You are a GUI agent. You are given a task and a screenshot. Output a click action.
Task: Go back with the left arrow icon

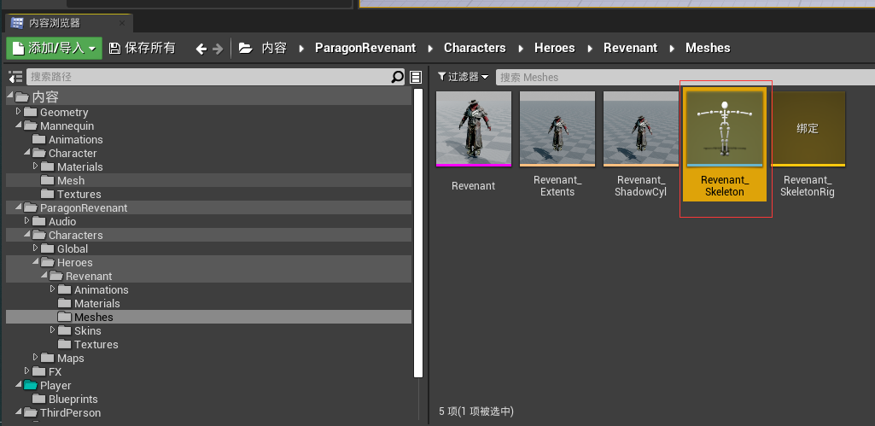pyautogui.click(x=201, y=49)
